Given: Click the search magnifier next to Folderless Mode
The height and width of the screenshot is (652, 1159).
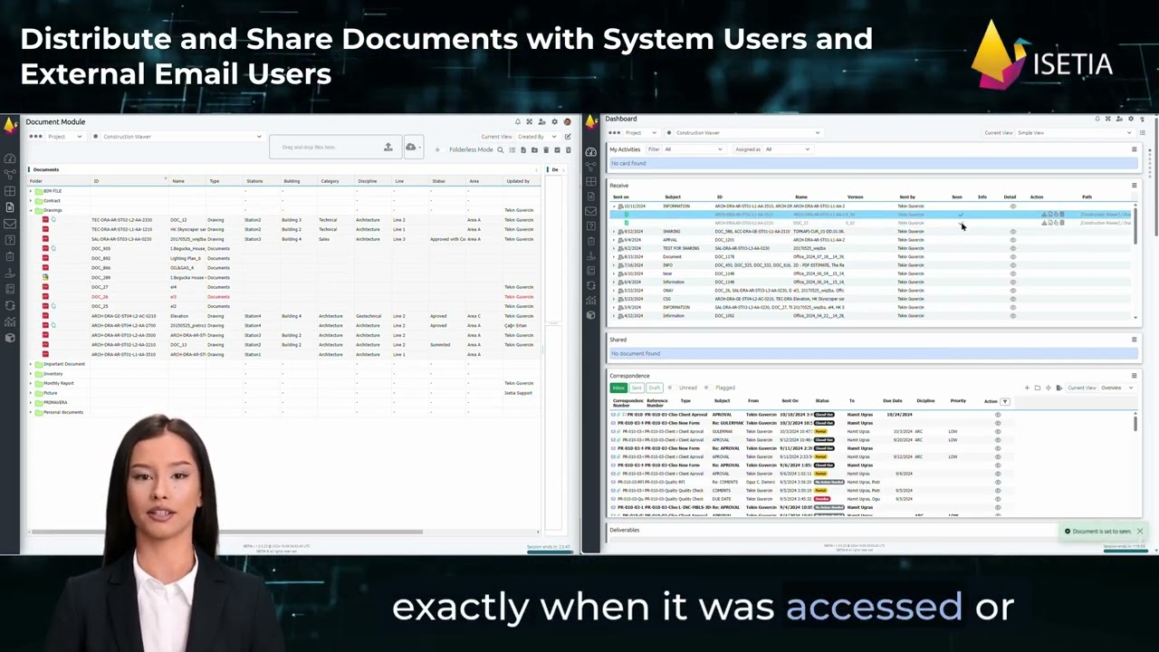Looking at the screenshot, I should pyautogui.click(x=500, y=150).
